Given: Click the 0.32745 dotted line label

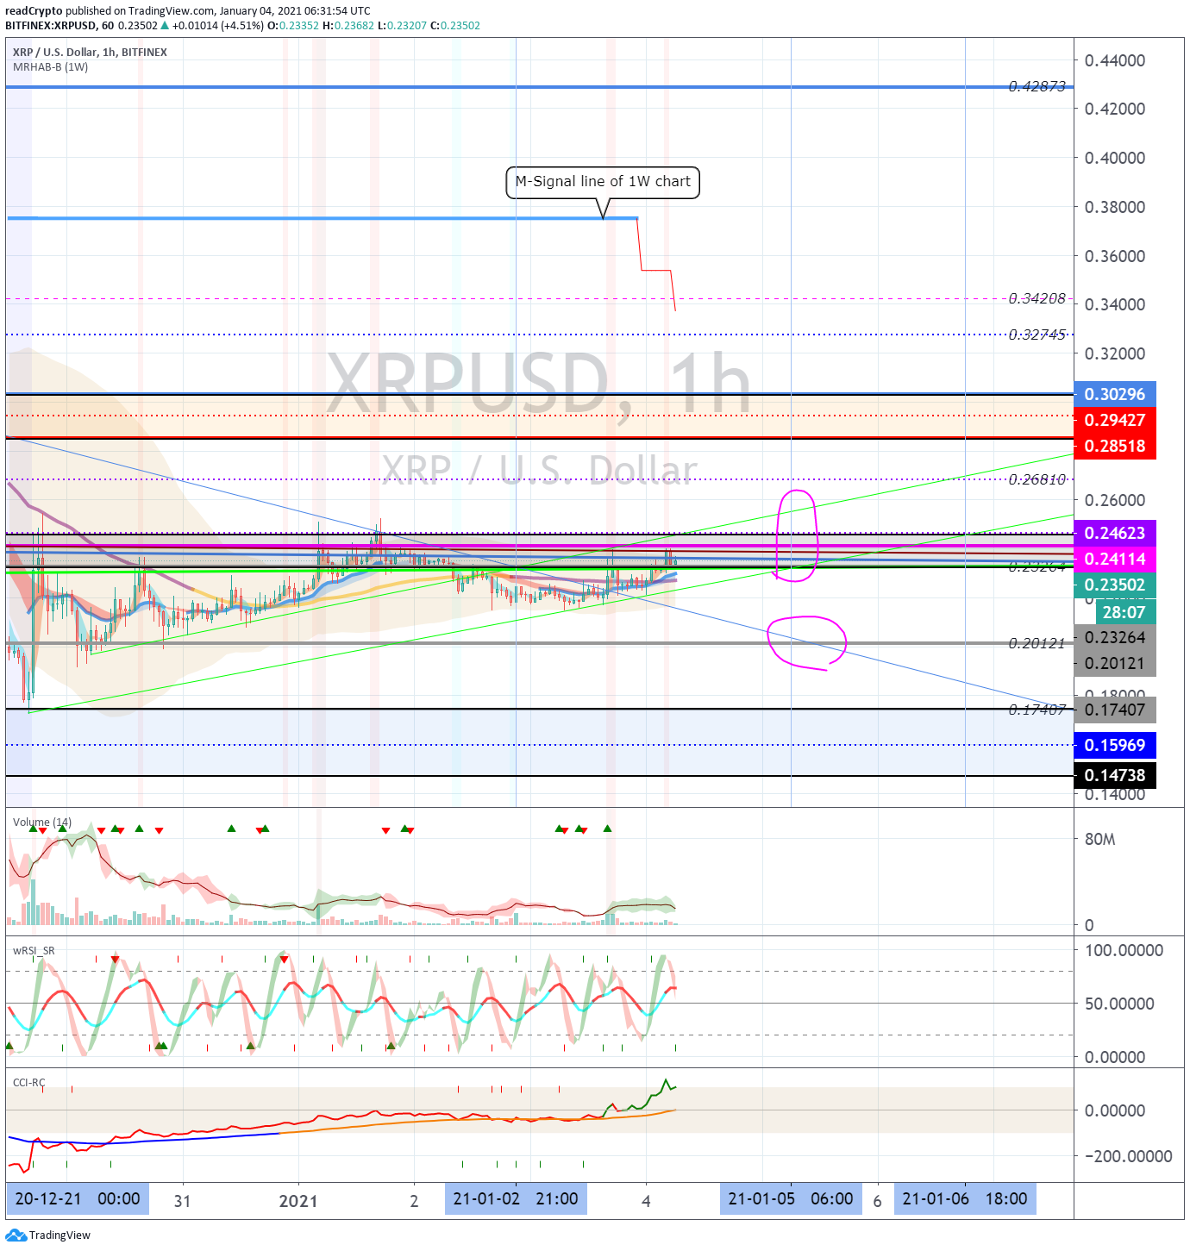Looking at the screenshot, I should [1037, 335].
